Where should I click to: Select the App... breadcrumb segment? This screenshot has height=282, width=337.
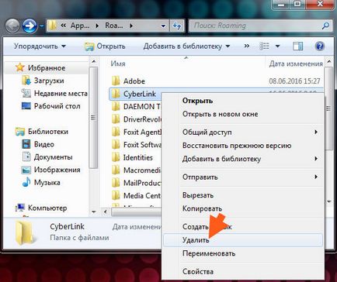coord(80,26)
